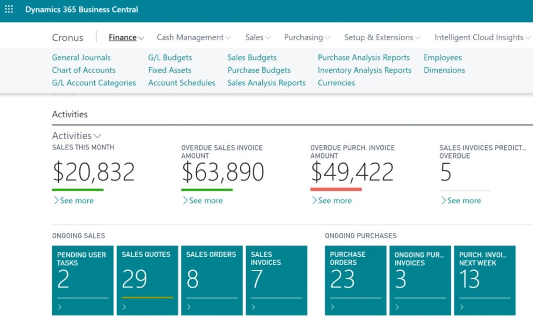The image size is (533, 322).
Task: Open the Sales Orders tile showing 8
Action: pyautogui.click(x=212, y=280)
